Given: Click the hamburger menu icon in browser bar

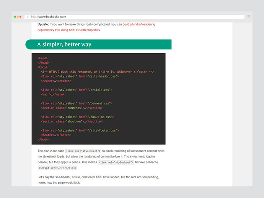Looking at the screenshot, I should tap(249, 17).
